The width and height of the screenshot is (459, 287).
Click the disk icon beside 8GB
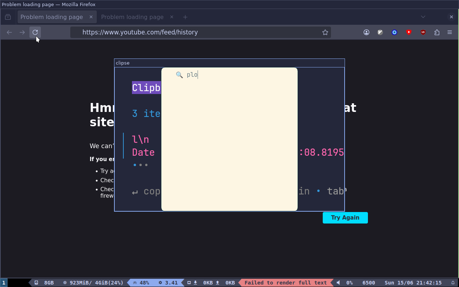point(36,283)
